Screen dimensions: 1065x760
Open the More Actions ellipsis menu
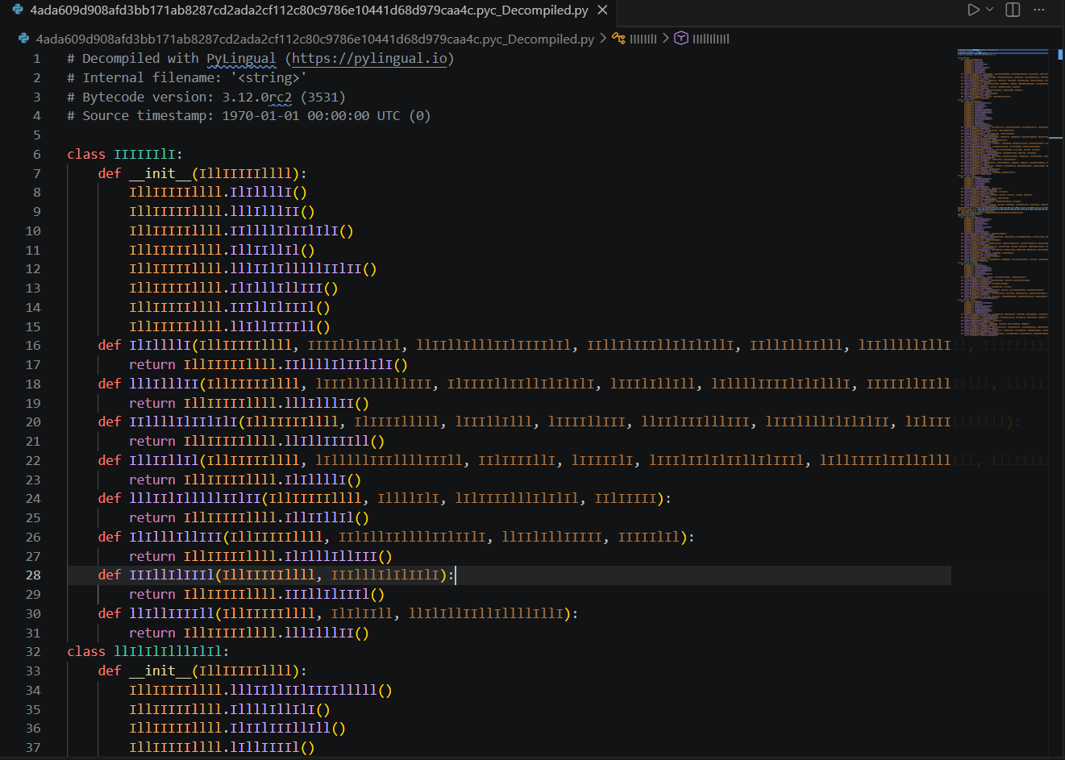click(x=1039, y=10)
